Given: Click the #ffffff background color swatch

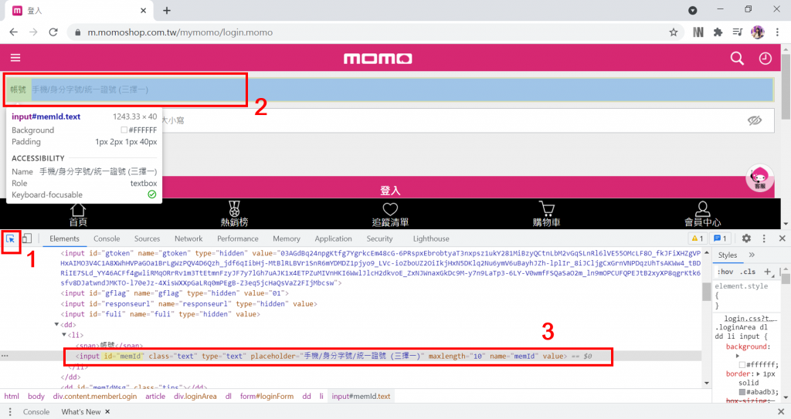Looking at the screenshot, I should point(742,364).
